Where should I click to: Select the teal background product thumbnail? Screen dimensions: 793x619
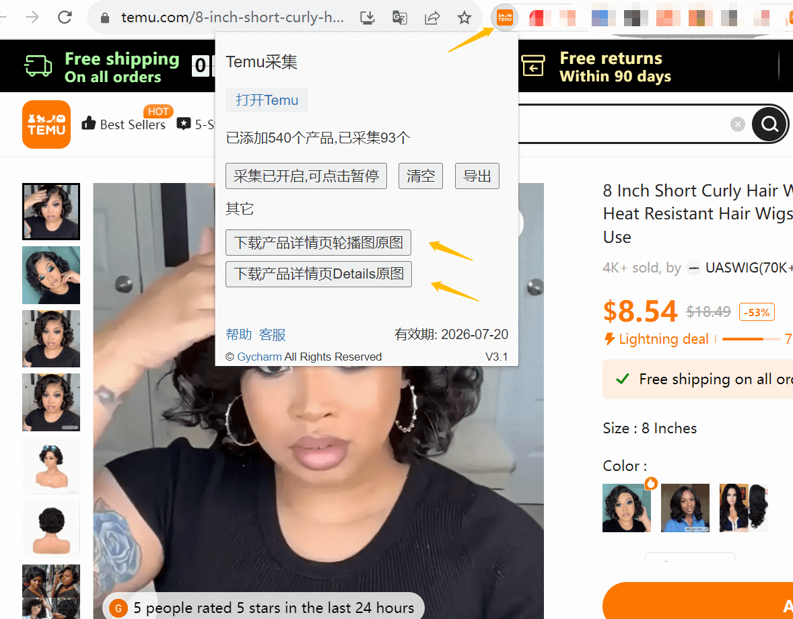tap(51, 275)
